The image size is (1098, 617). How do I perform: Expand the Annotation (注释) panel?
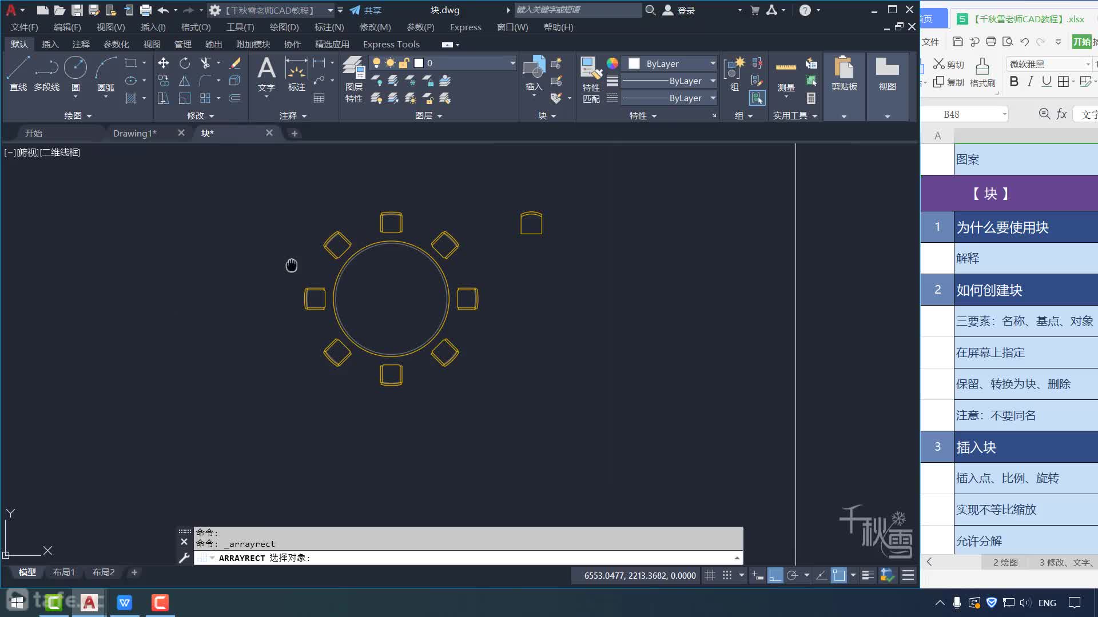tap(293, 115)
